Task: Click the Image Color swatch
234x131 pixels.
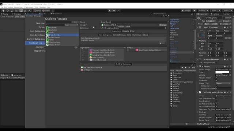Action: tap(222, 72)
